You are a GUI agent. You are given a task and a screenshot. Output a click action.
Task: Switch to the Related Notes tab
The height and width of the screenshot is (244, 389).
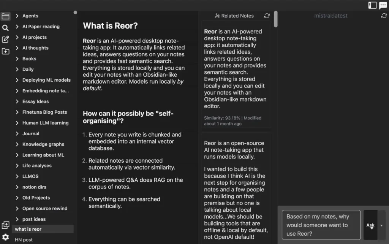point(234,16)
